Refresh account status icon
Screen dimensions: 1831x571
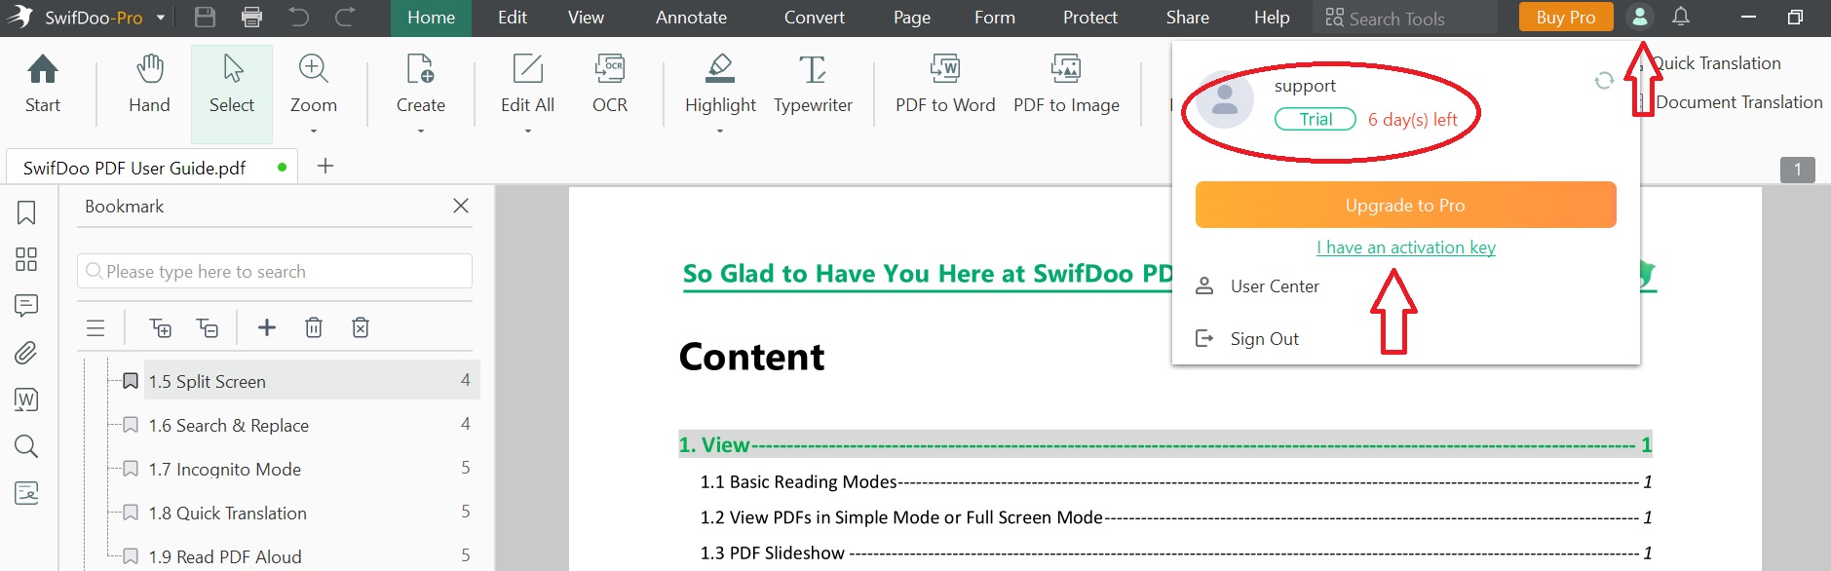(1604, 81)
